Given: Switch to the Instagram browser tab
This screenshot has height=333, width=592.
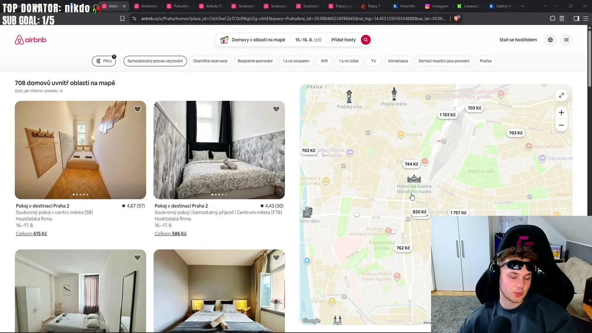Looking at the screenshot, I should point(437,6).
